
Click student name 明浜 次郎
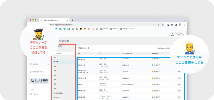point(103,77)
